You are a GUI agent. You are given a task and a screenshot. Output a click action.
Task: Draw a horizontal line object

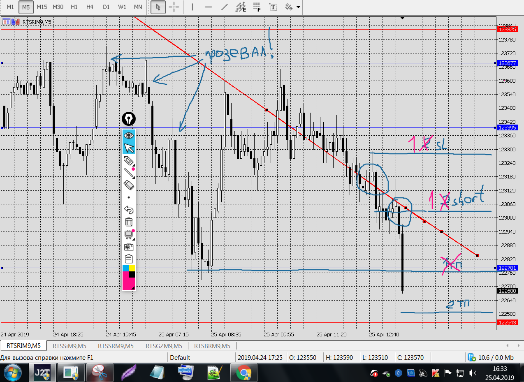point(208,7)
